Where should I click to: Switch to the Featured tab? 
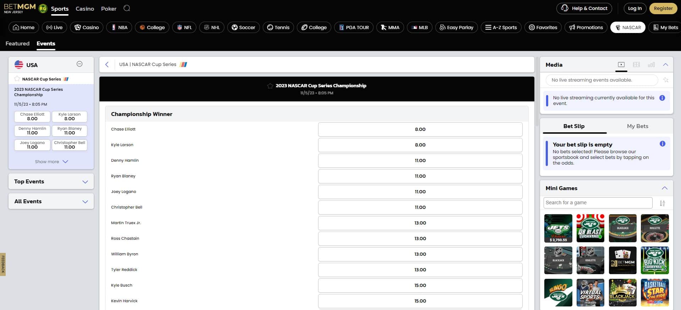click(17, 44)
